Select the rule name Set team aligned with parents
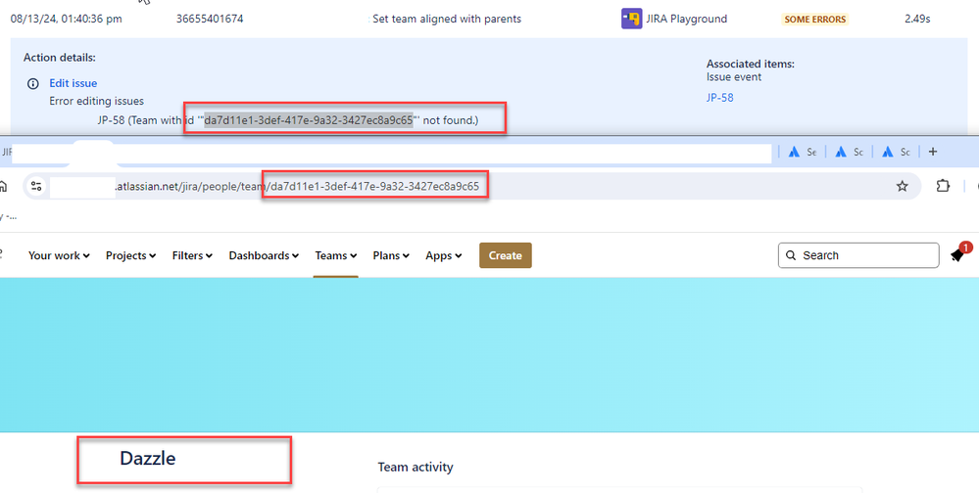 (x=447, y=19)
